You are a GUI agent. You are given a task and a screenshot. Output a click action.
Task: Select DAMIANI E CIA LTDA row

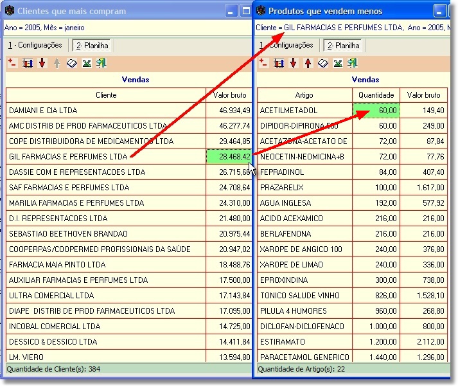point(129,111)
